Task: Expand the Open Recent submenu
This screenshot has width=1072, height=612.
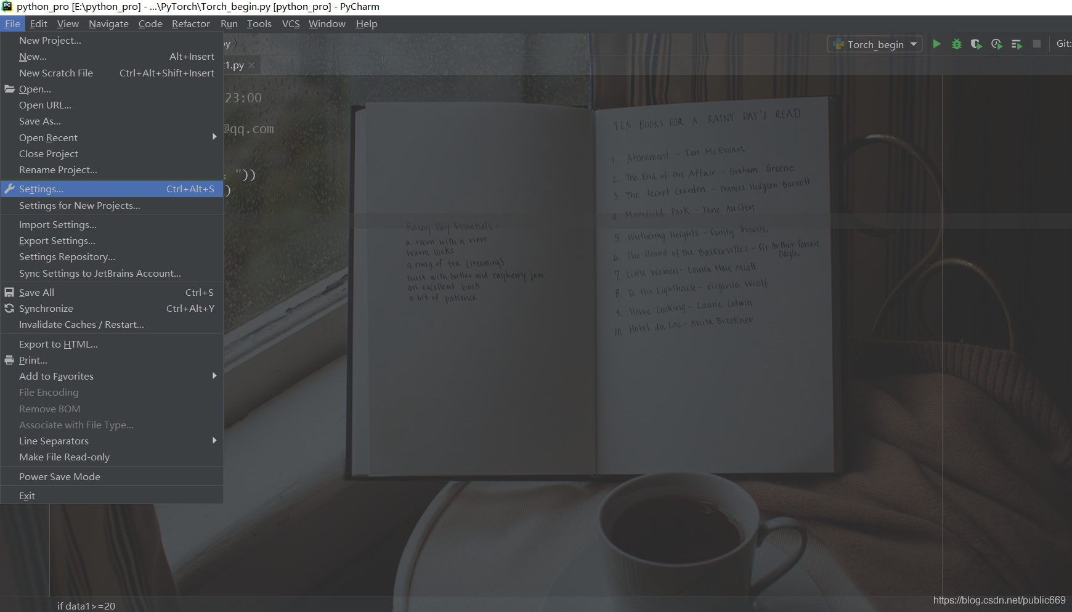Action: point(112,137)
